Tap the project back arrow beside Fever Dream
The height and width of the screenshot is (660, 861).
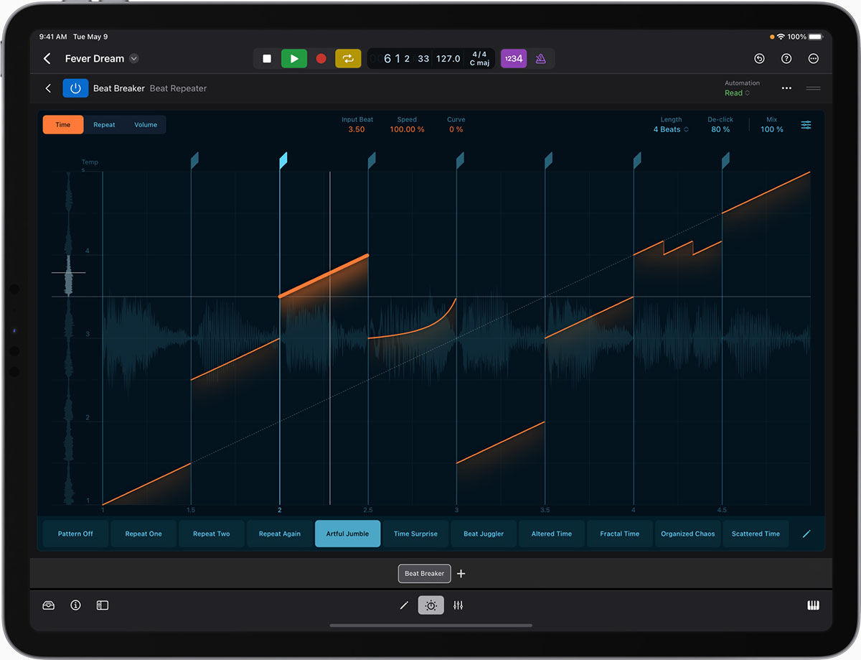point(47,59)
